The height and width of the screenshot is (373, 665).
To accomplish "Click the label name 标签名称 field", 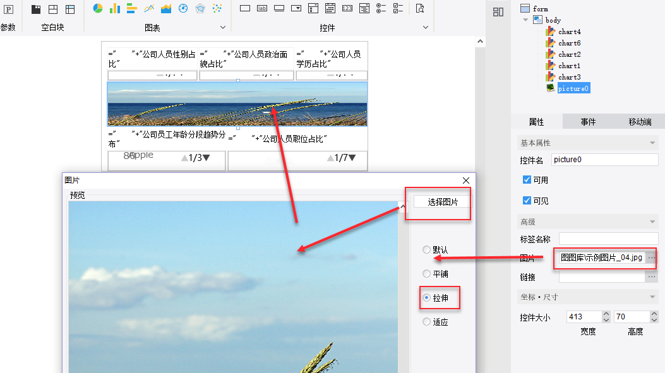I will coord(609,239).
